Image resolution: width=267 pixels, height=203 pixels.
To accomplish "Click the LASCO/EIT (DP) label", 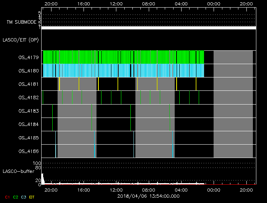I will click(21, 40).
